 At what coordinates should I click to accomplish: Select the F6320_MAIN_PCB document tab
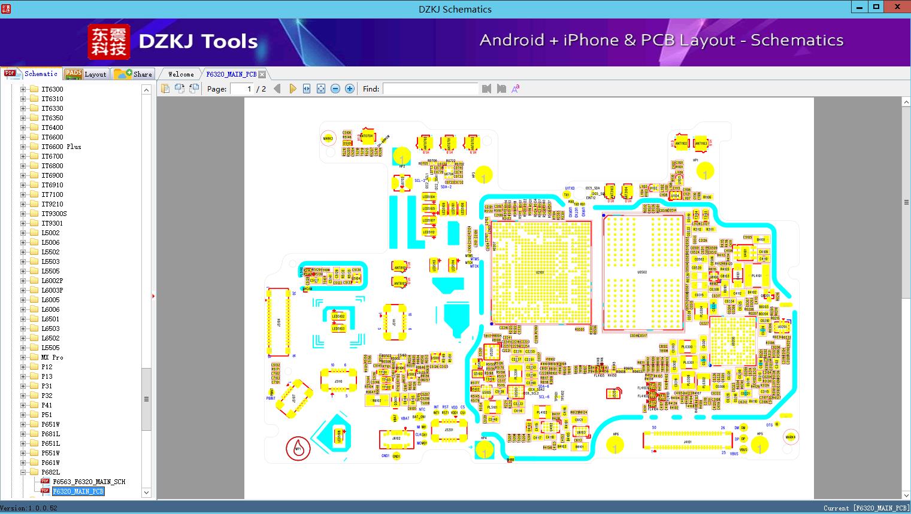[x=231, y=74]
